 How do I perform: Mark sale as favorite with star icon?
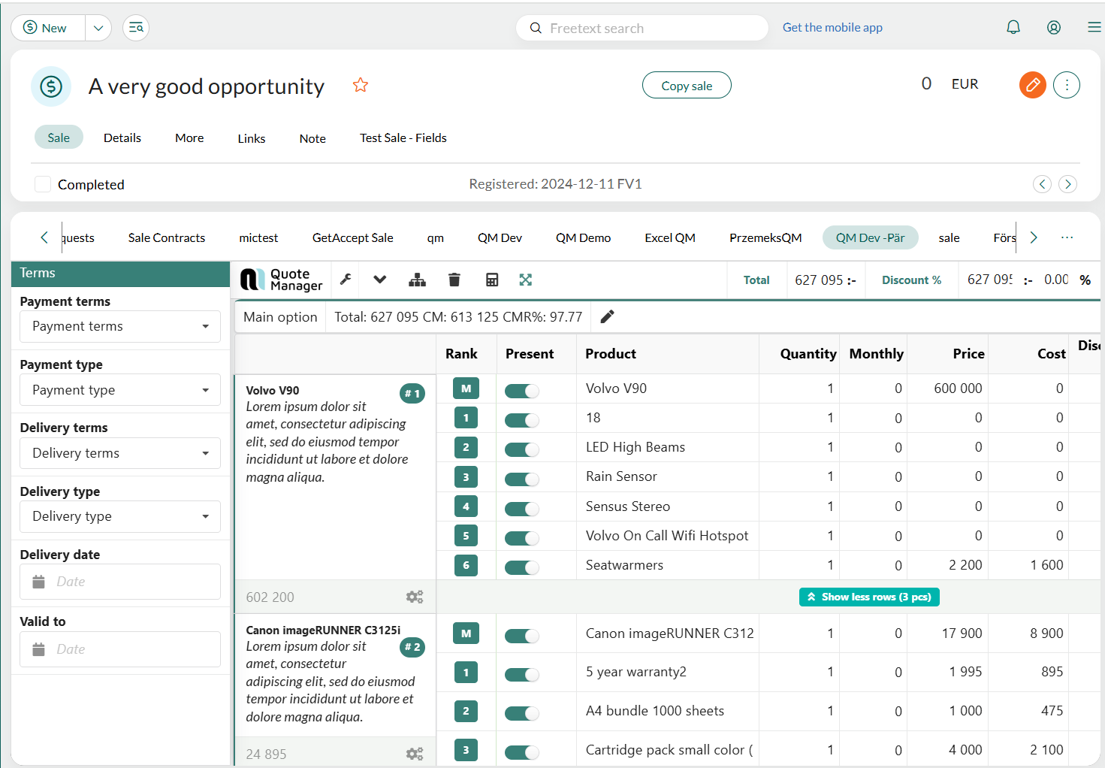click(x=361, y=86)
